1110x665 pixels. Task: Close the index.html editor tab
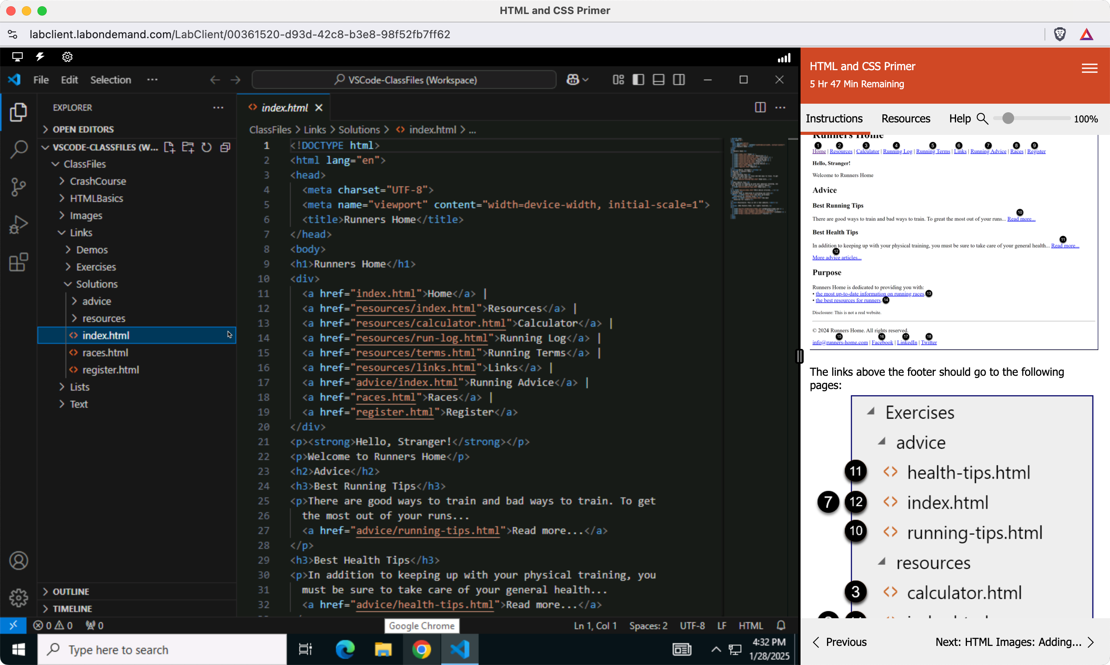tap(319, 108)
